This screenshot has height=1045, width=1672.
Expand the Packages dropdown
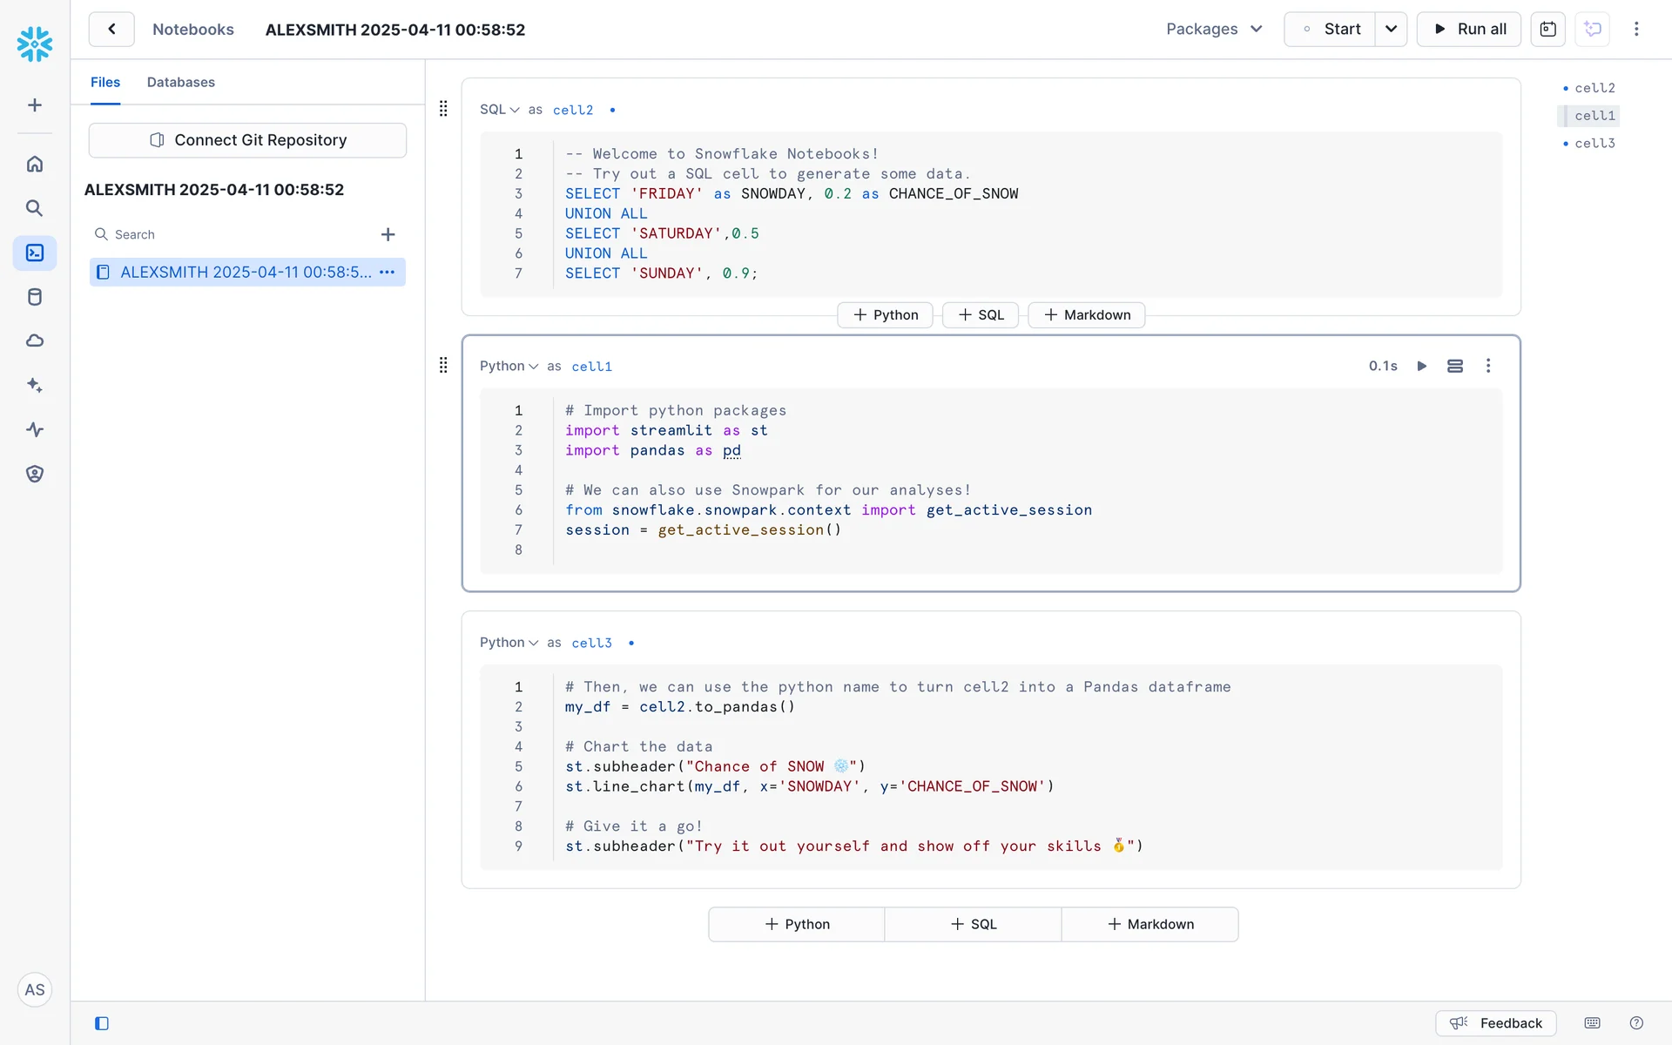click(x=1214, y=29)
